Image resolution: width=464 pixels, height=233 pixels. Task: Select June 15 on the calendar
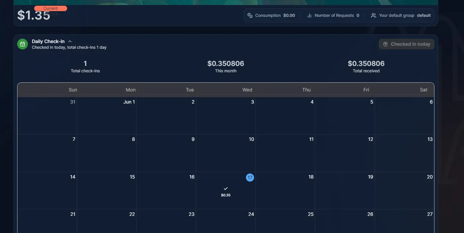pyautogui.click(x=107, y=191)
